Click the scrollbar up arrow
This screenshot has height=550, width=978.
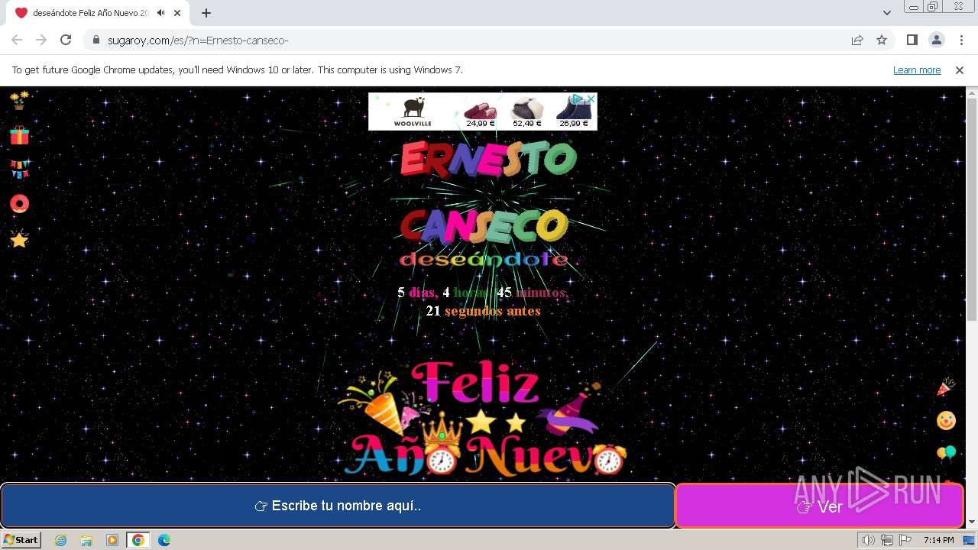click(x=972, y=92)
